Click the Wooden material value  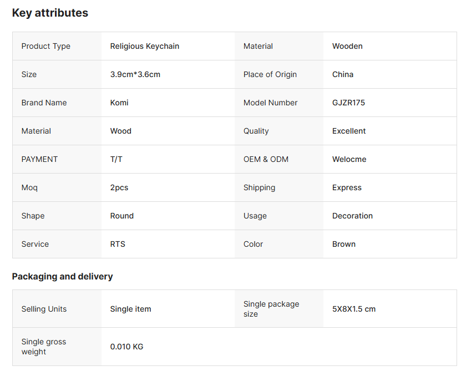[347, 46]
